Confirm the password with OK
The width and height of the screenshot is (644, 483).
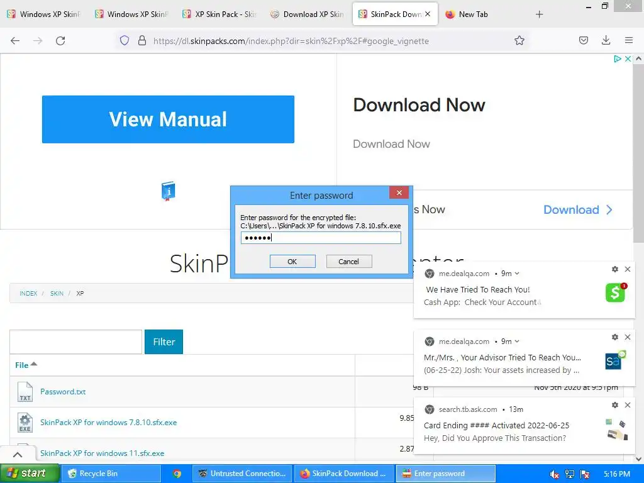pyautogui.click(x=292, y=262)
